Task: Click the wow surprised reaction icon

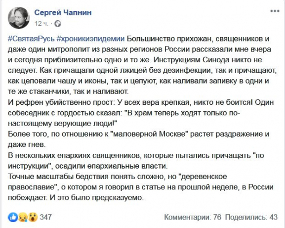Action: (33, 217)
